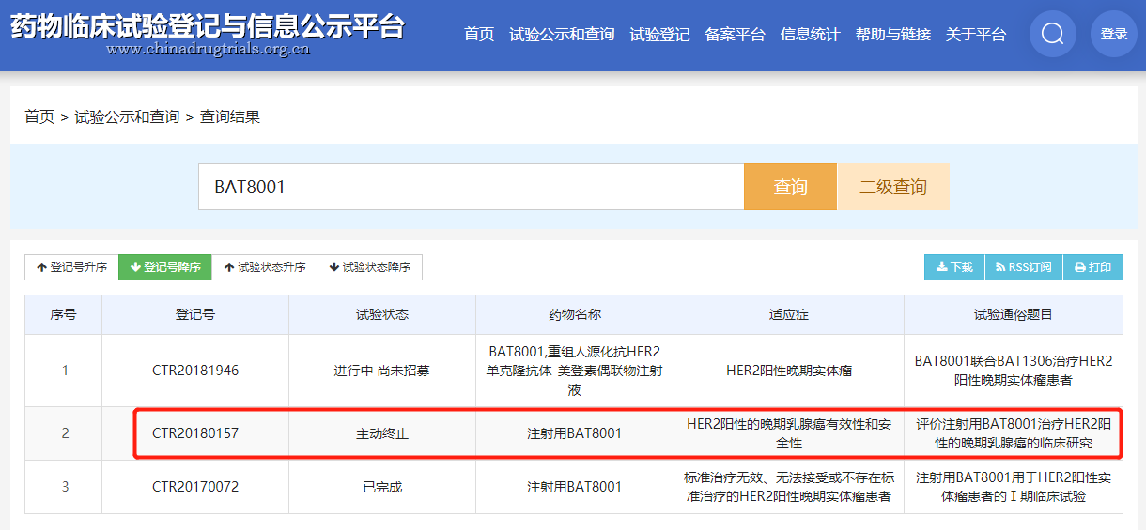Screen dimensions: 1146x530
Task: Open 二级查询 advanced search
Action: tap(893, 187)
